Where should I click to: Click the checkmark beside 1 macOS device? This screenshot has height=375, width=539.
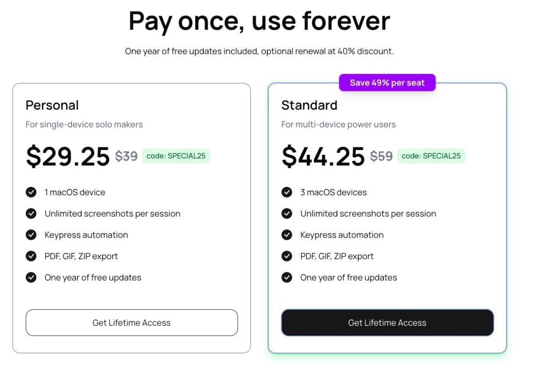point(31,192)
